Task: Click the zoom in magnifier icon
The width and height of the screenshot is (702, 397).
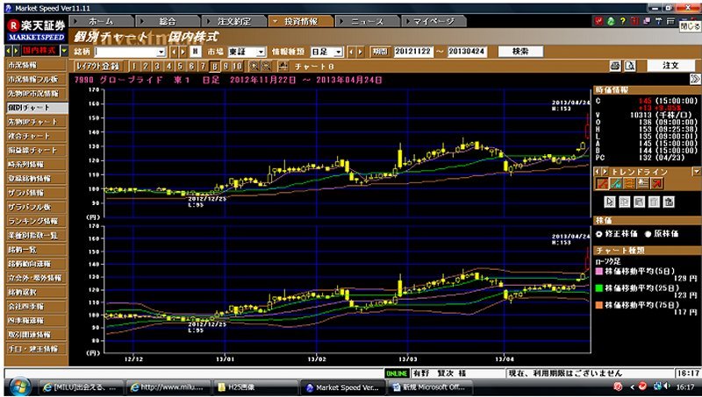Action: [x=254, y=66]
